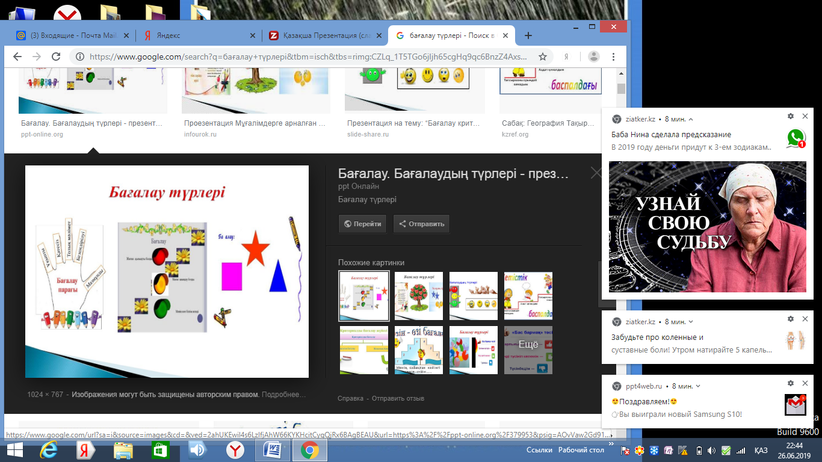This screenshot has width=822, height=462.
Task: Open the large Бағалау түрлері preview image
Action: click(x=167, y=271)
